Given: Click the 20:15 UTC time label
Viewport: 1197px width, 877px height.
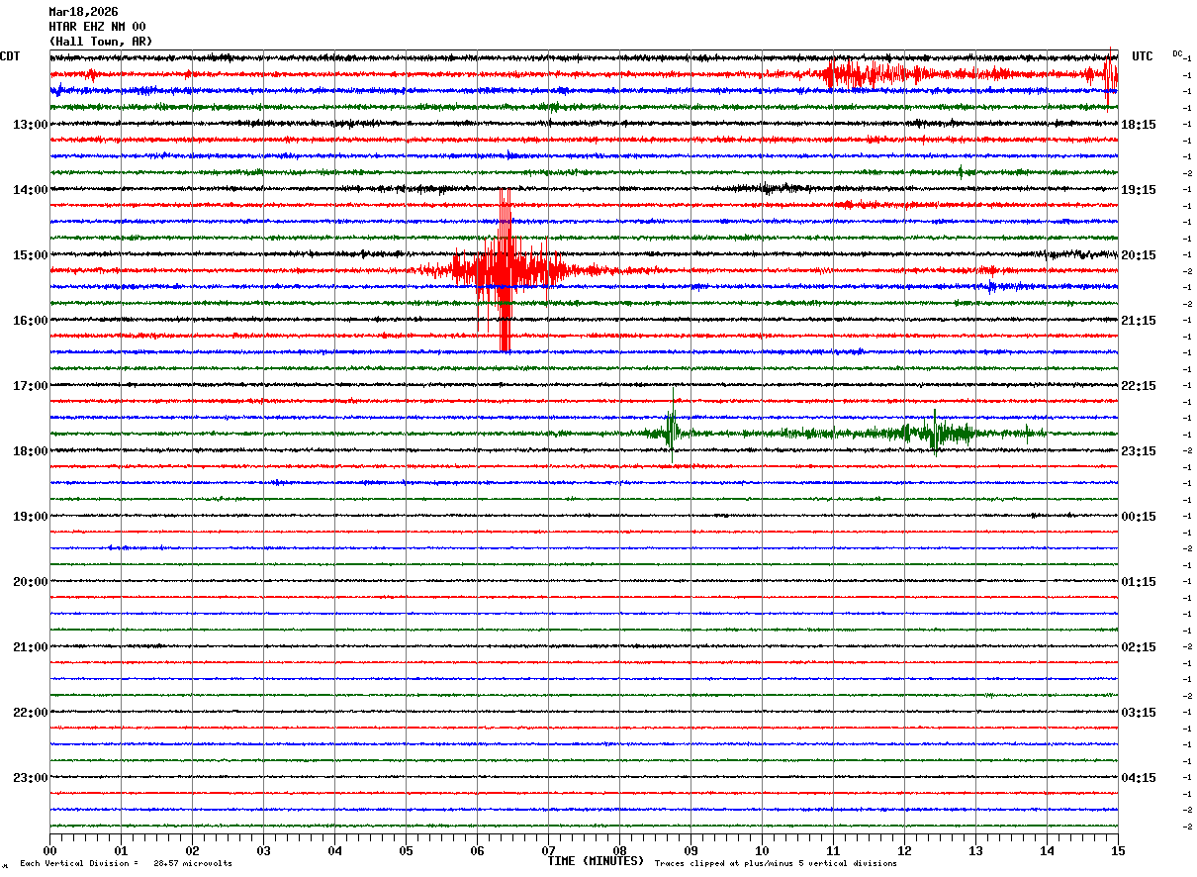Looking at the screenshot, I should (x=1139, y=254).
